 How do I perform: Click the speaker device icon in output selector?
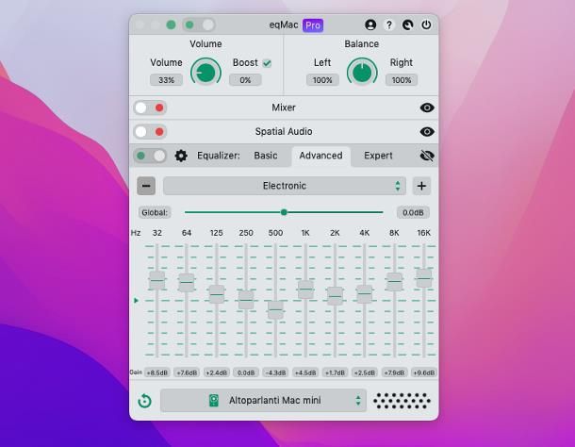(x=214, y=401)
